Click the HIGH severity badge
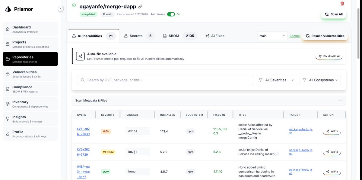362x180 pixels. pos(106,131)
